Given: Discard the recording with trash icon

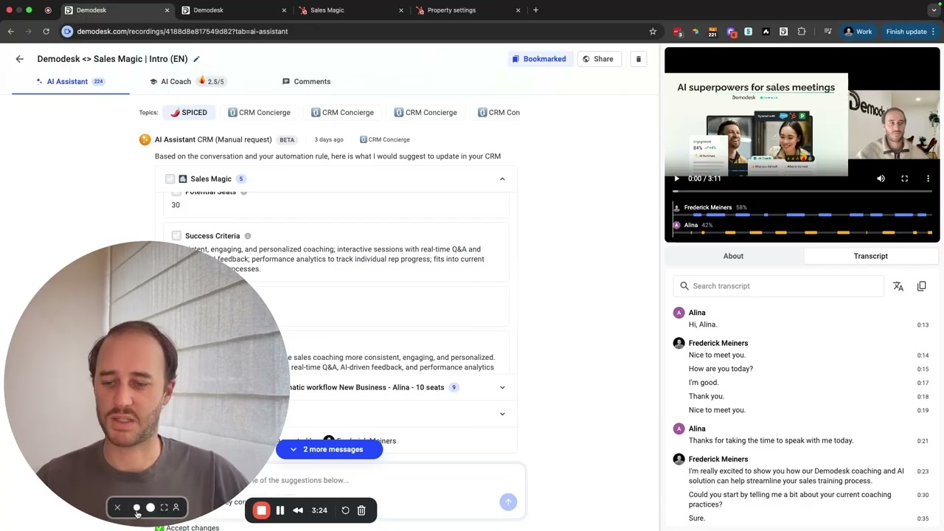Looking at the screenshot, I should coord(361,510).
